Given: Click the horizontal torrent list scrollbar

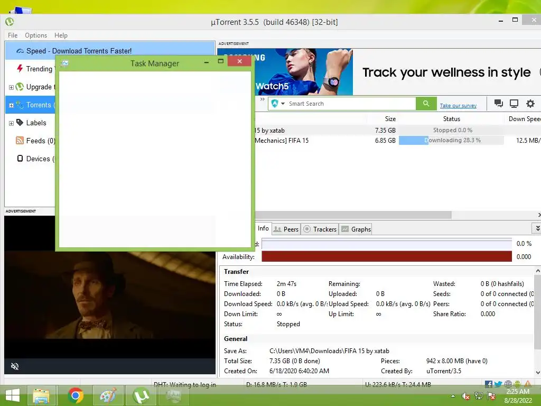Looking at the screenshot, I should click(353, 215).
